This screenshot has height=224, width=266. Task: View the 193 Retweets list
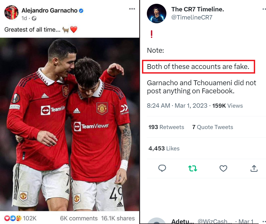[x=166, y=127]
